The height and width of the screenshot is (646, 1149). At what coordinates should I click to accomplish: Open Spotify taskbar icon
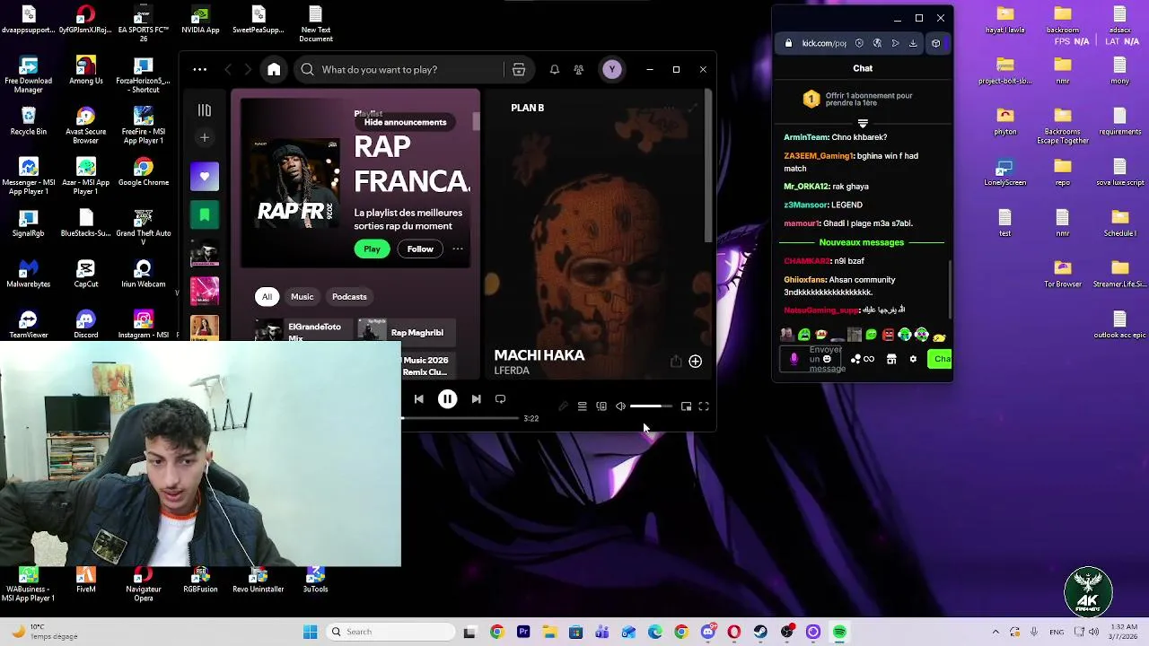[839, 632]
